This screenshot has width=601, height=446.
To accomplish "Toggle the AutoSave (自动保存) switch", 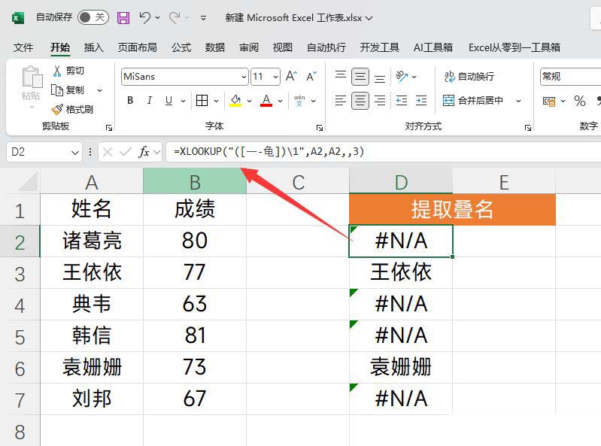I will click(x=93, y=17).
